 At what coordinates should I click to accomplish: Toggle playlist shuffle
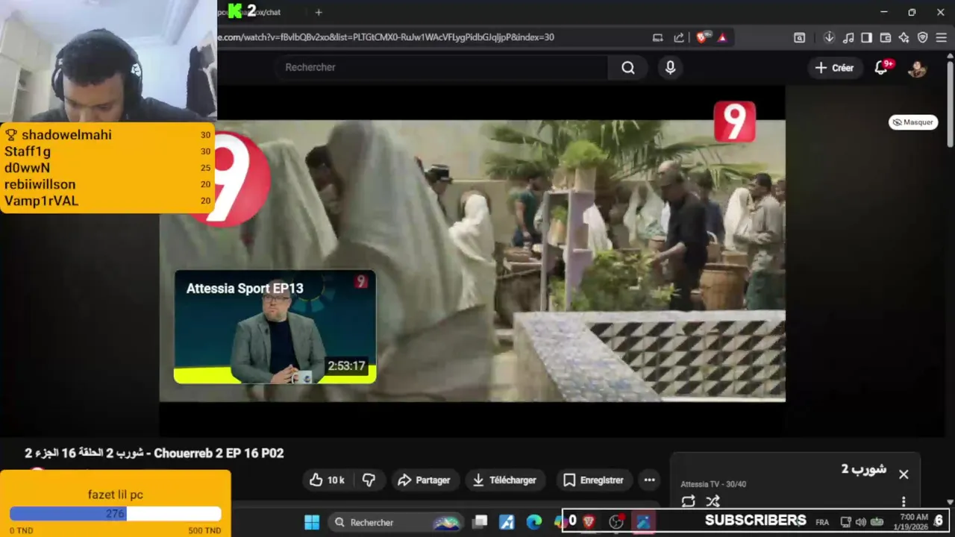713,501
